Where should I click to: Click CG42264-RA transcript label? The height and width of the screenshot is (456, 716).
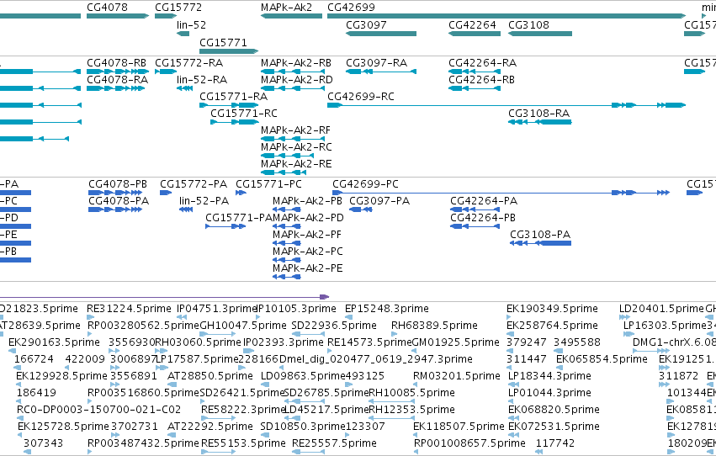point(482,62)
